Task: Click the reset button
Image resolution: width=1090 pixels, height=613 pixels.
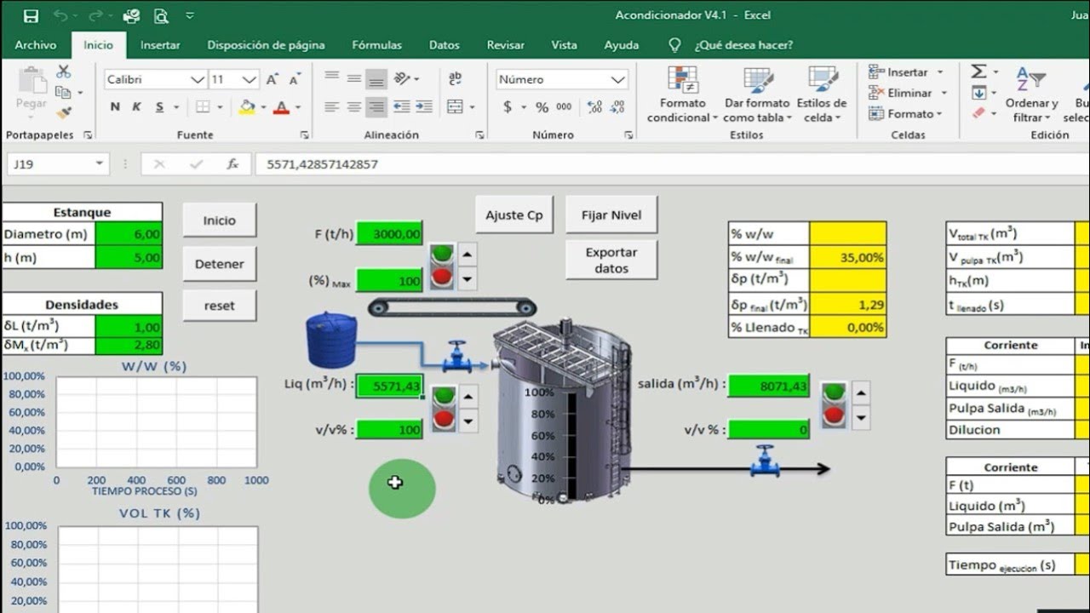Action: [219, 306]
